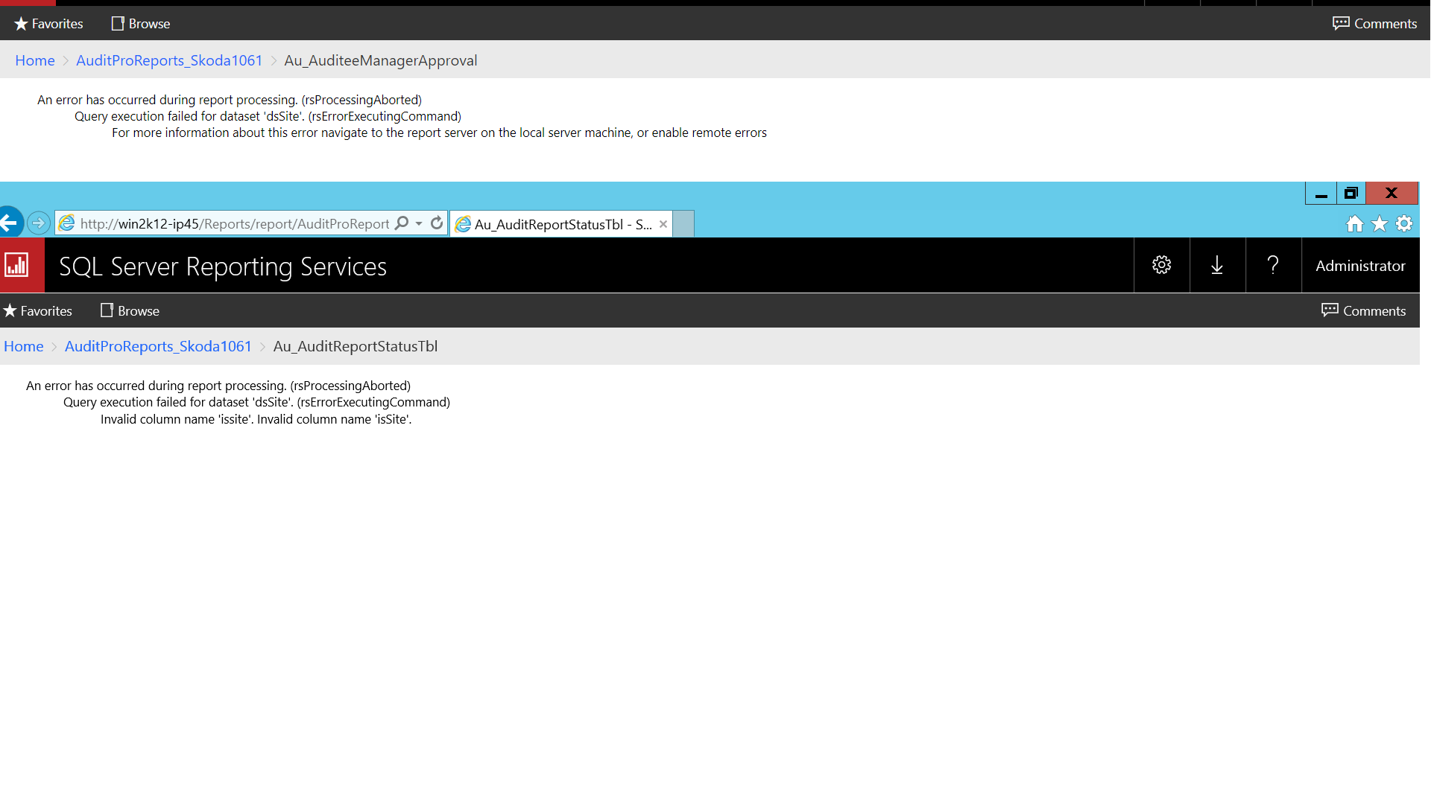Click Au_AuditReportStatusTbl breadcrumb text
1431x804 pixels.
pos(356,346)
